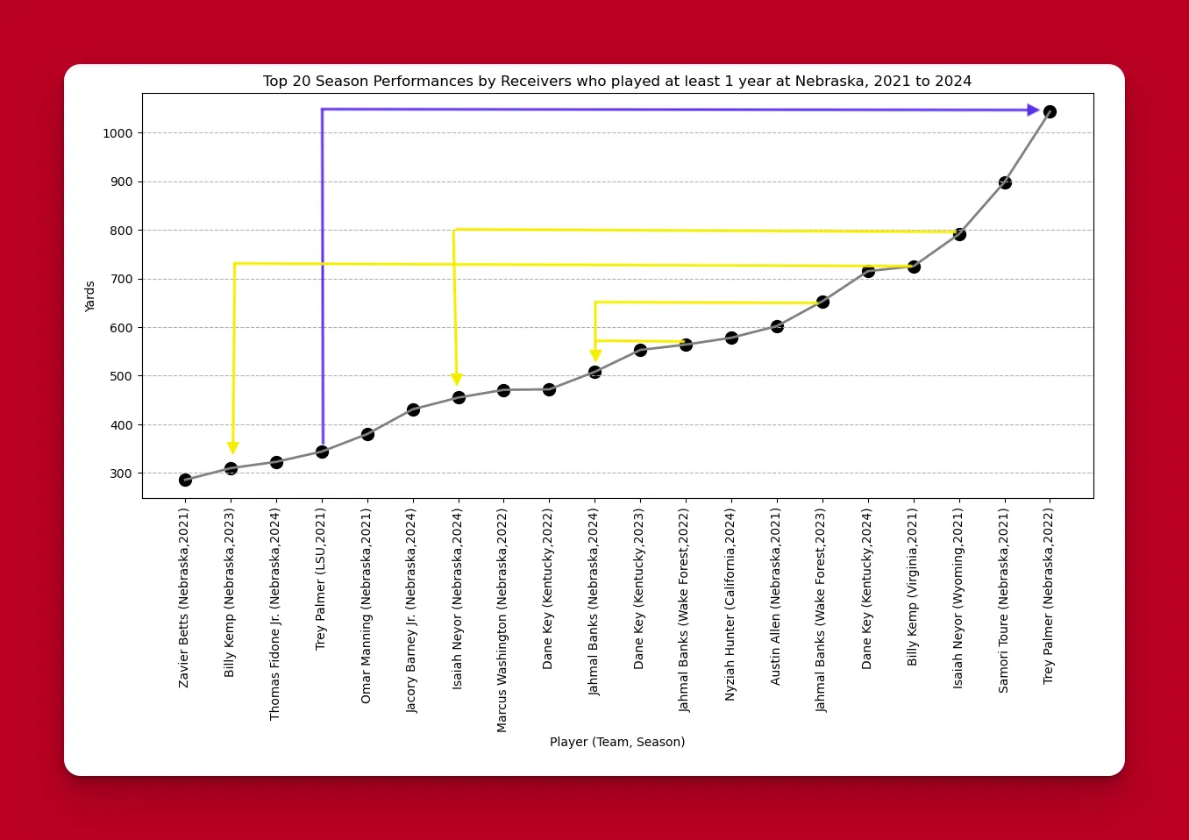1189x840 pixels.
Task: Pick the Trey Palmer (LSU, 2021) data point
Action: 322,452
